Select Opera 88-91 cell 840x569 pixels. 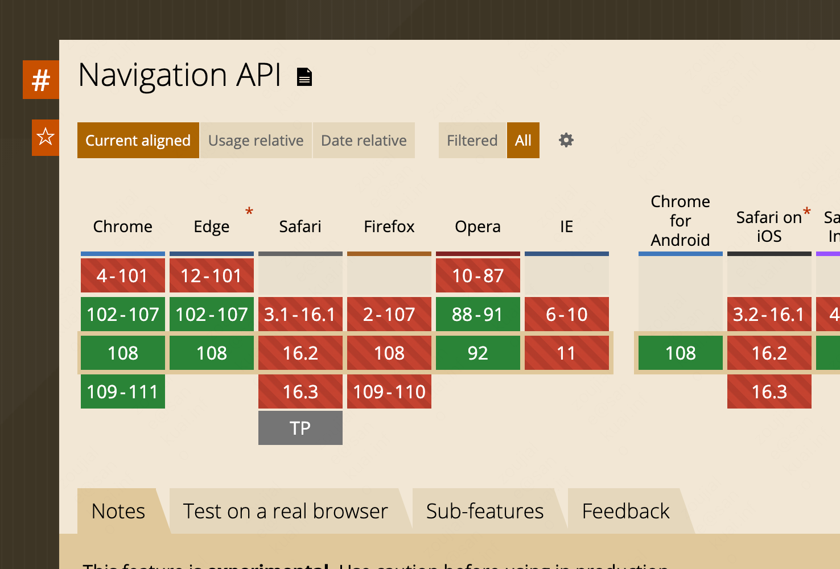[x=478, y=314]
